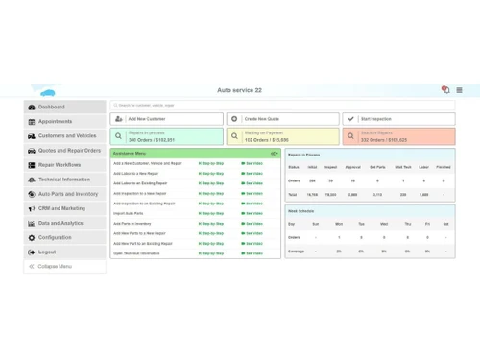The height and width of the screenshot is (360, 480).
Task: Click 'Add Inspection to a New Repair' text
Action: click(x=140, y=193)
